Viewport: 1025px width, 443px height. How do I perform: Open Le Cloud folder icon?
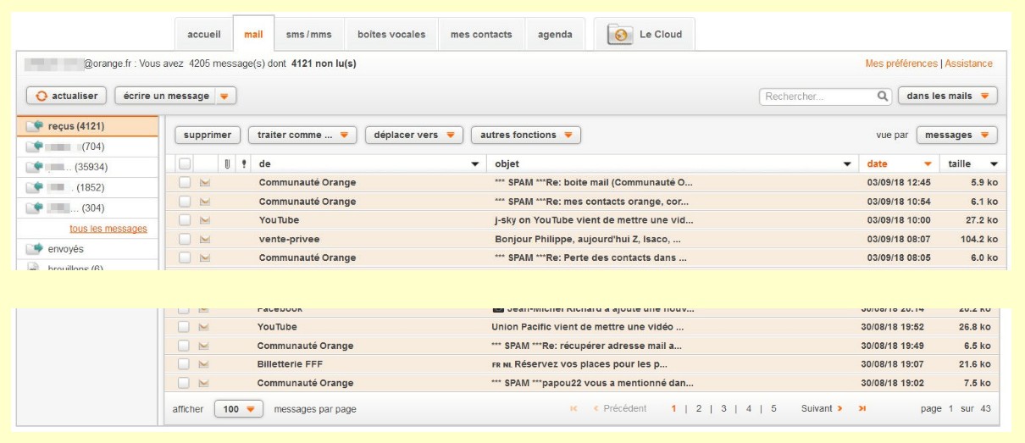(620, 35)
